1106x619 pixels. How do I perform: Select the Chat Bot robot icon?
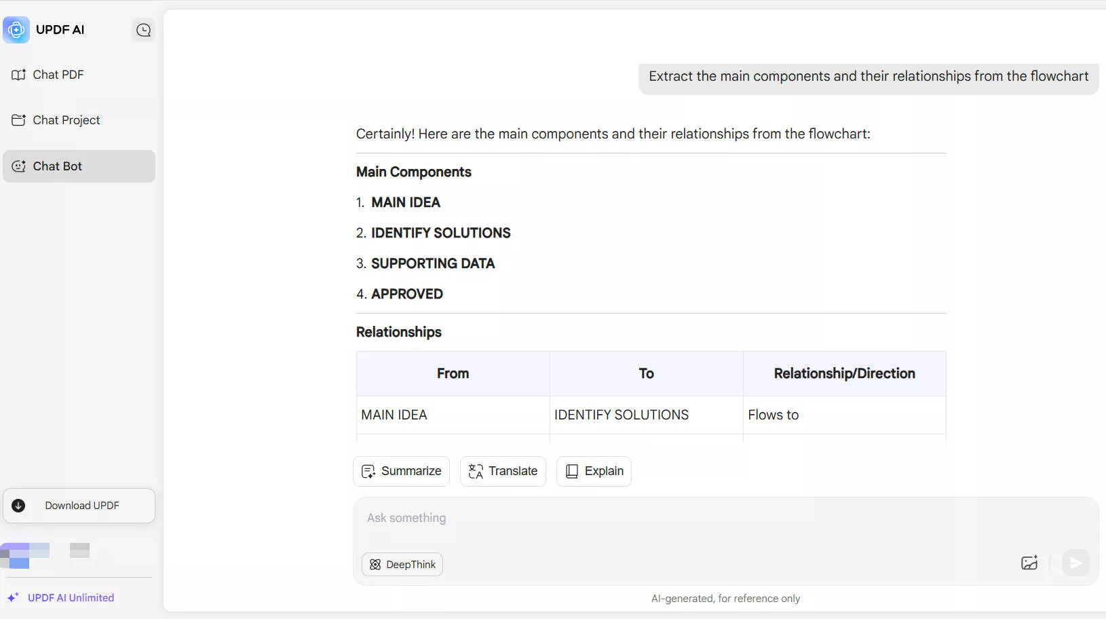pos(18,166)
